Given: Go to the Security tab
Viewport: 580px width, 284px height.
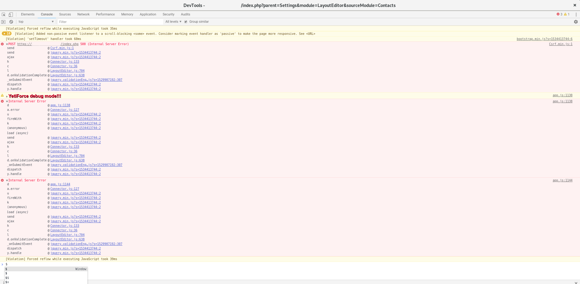Looking at the screenshot, I should (168, 14).
